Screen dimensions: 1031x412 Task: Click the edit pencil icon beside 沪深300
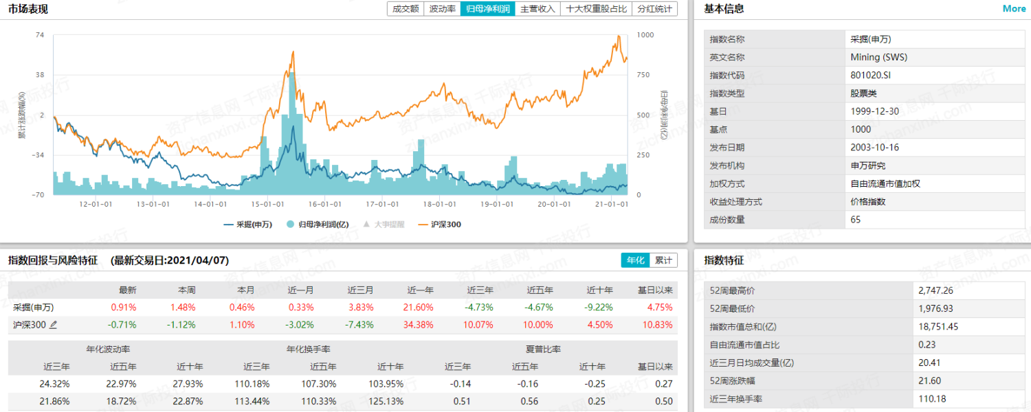click(54, 325)
